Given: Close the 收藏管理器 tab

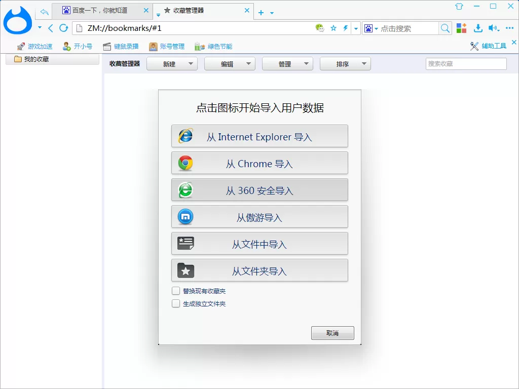Looking at the screenshot, I should [247, 11].
